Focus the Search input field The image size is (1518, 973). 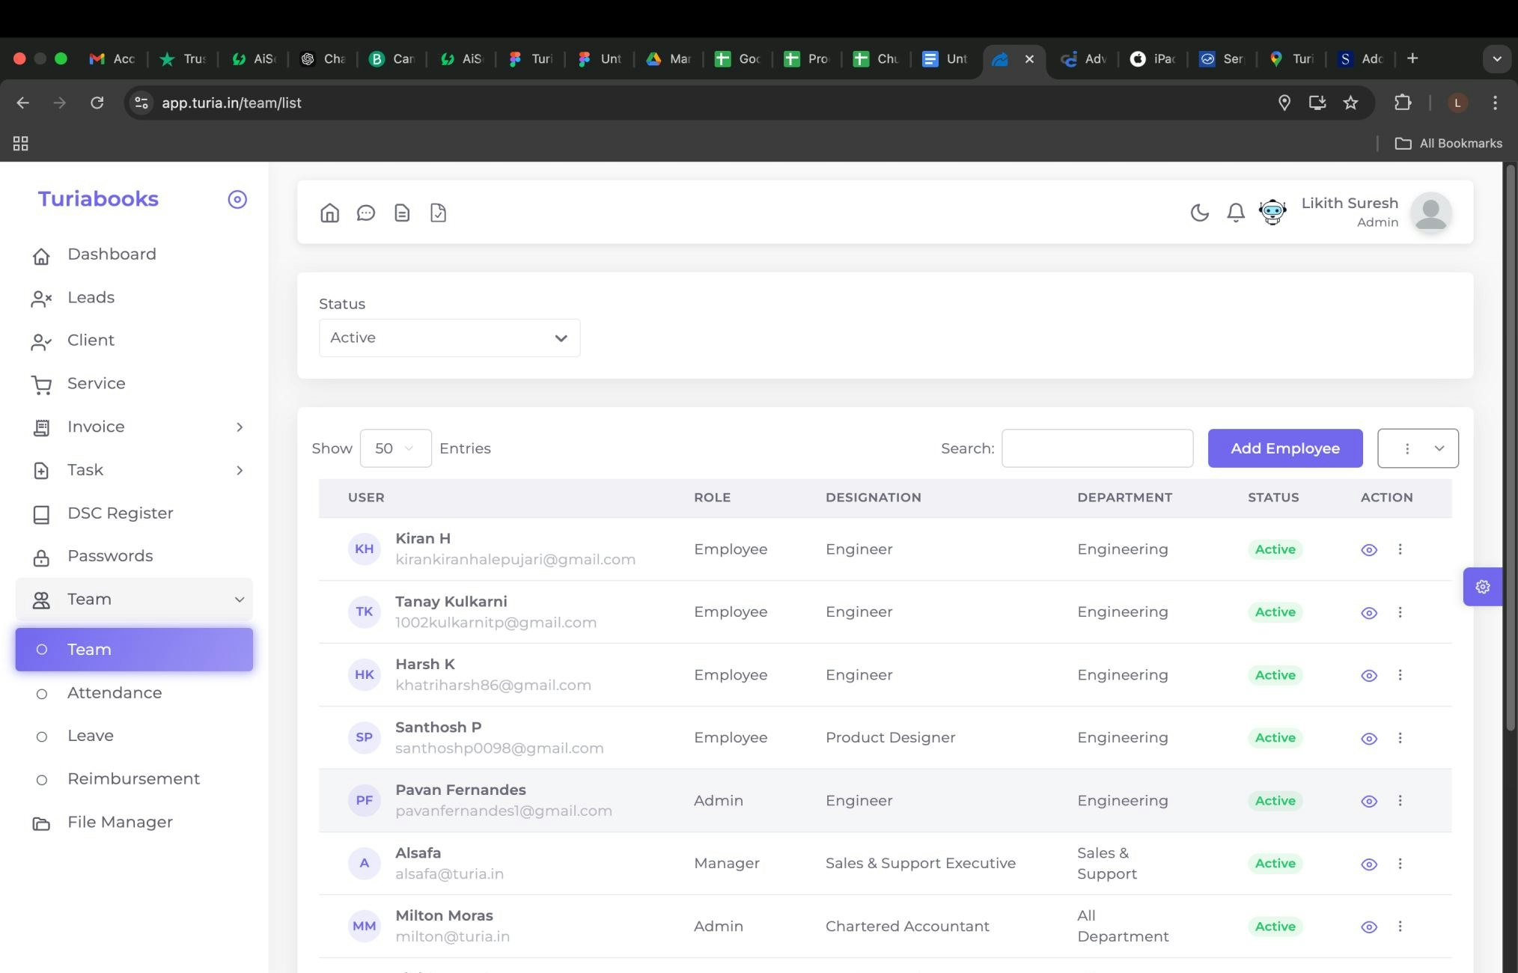point(1097,448)
